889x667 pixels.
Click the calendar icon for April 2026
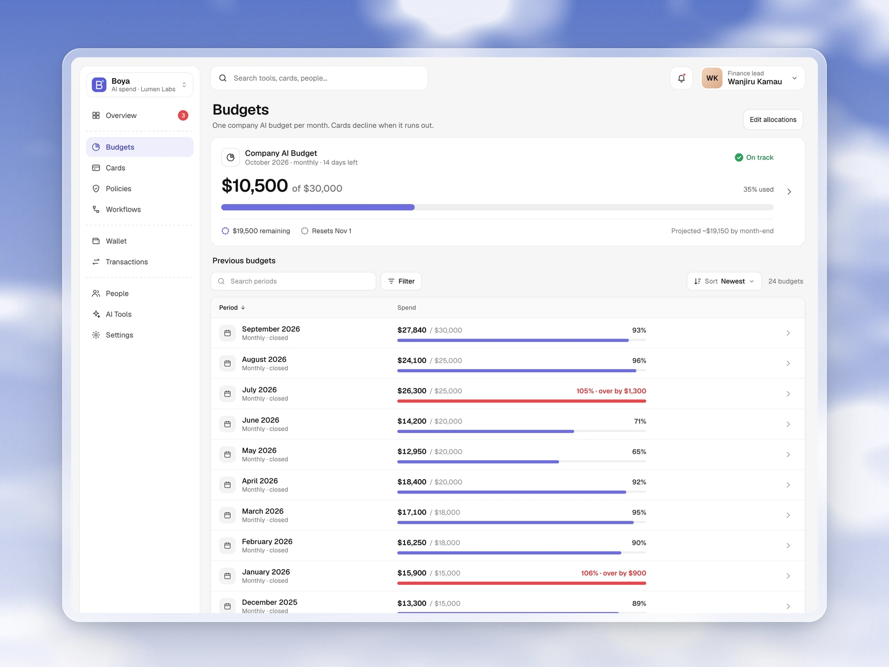[x=227, y=485]
